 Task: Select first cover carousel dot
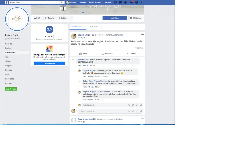[x=83, y=13]
